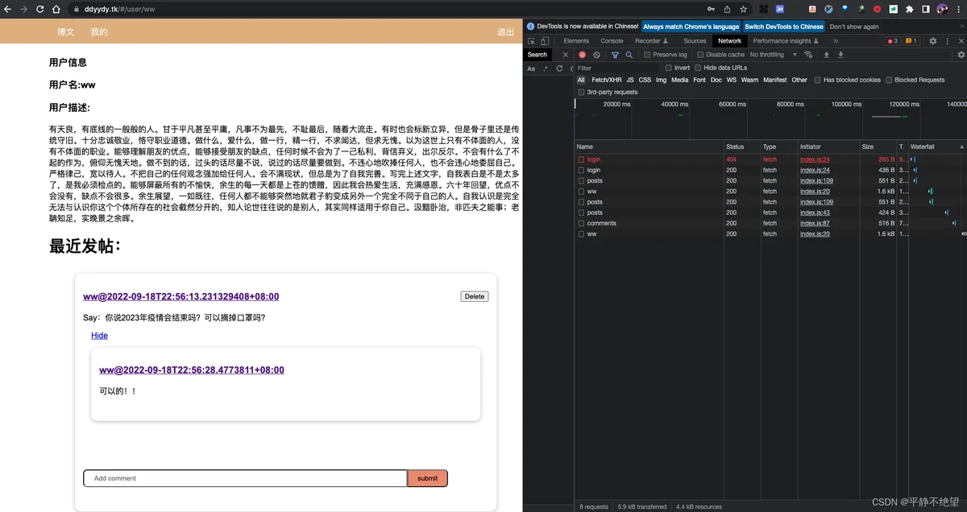The height and width of the screenshot is (512, 967).
Task: Click the browser back arrow
Action: 7,9
